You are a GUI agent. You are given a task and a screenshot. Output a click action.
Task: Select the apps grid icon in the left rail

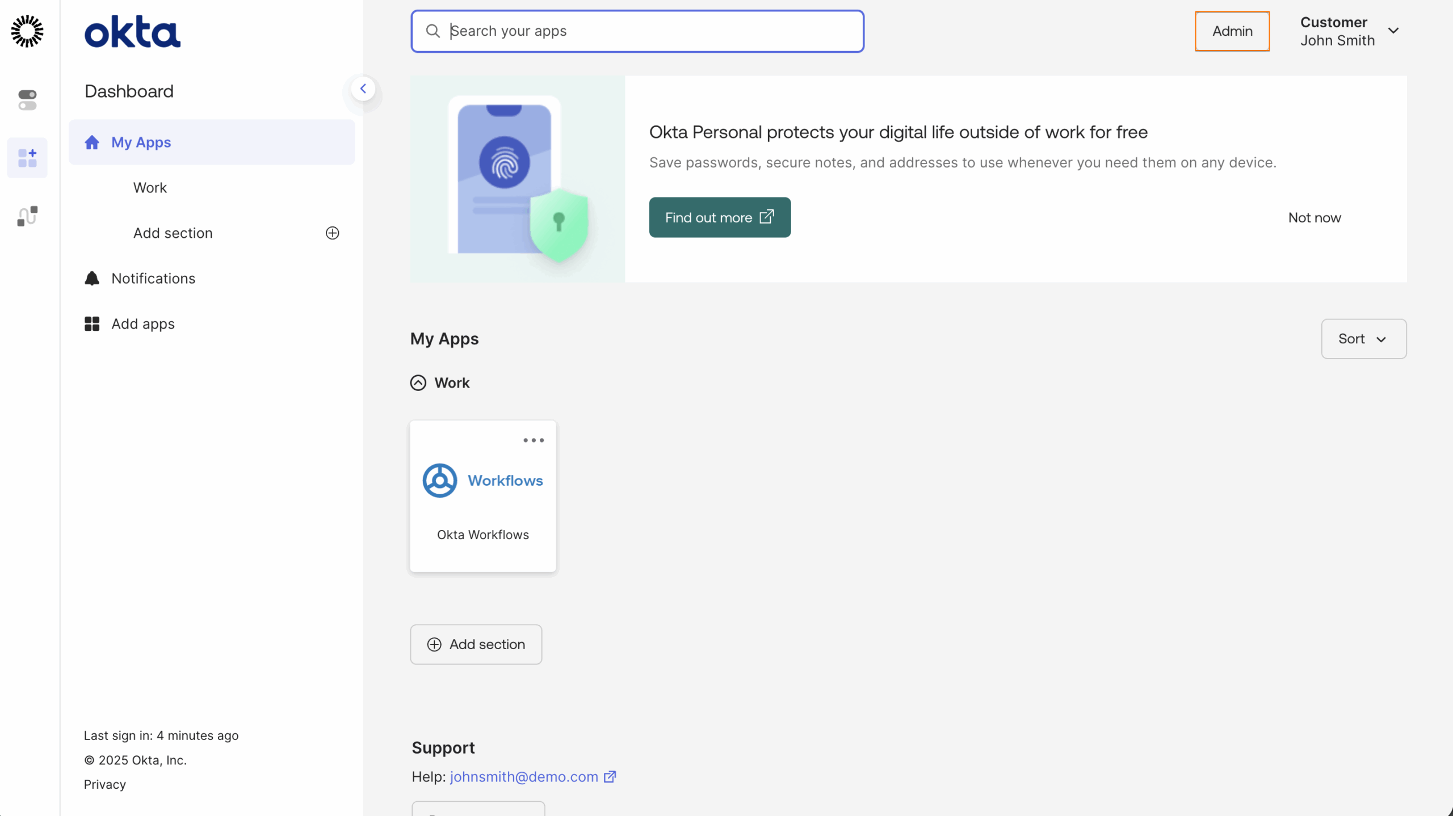coord(27,158)
